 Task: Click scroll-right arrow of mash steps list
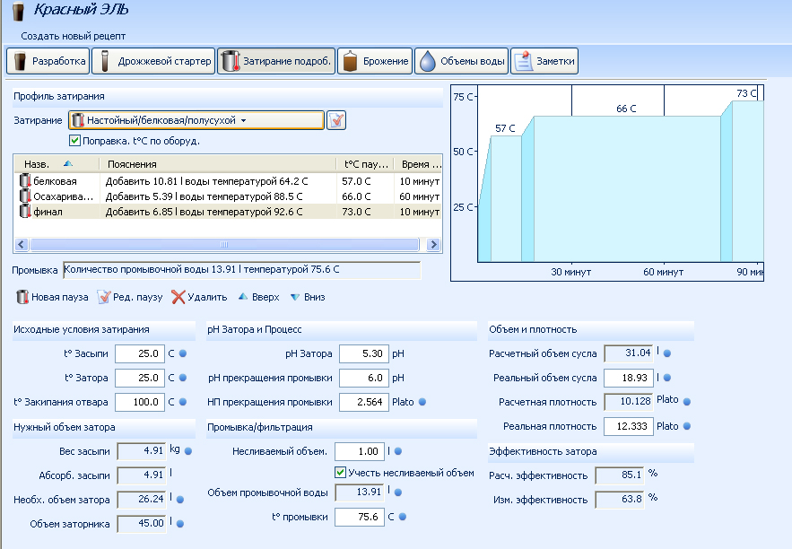coord(432,245)
